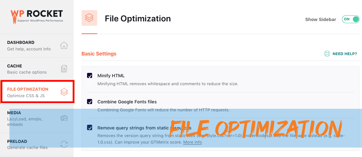Screen dimensions: 362x157
Task: Open the Dashboard menu item
Action: click(x=37, y=46)
